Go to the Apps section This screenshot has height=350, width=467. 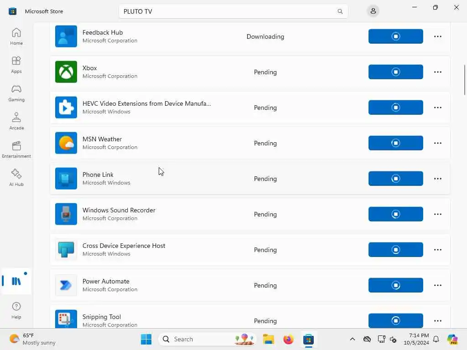[16, 65]
